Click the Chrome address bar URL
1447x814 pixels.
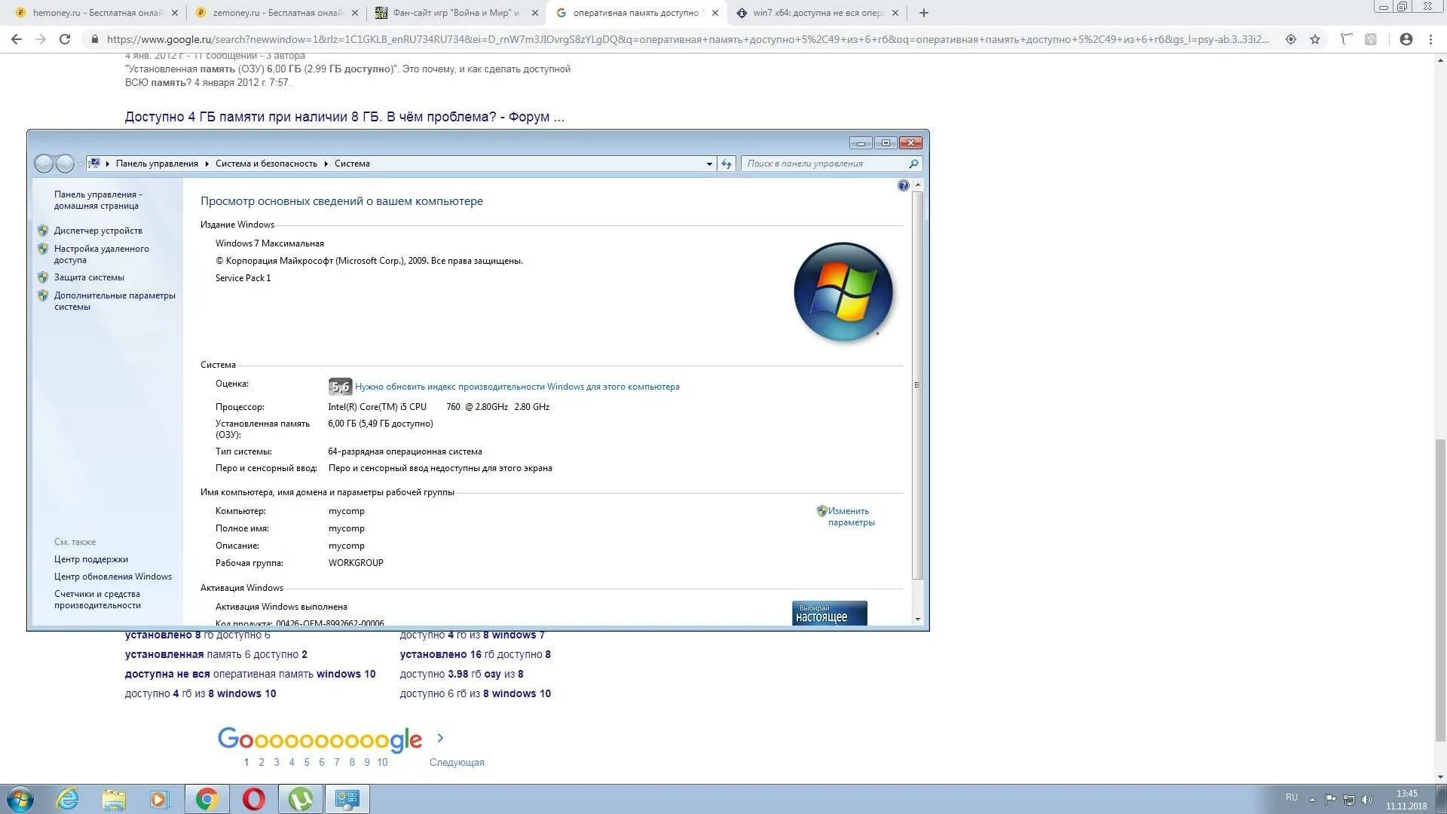pyautogui.click(x=687, y=39)
